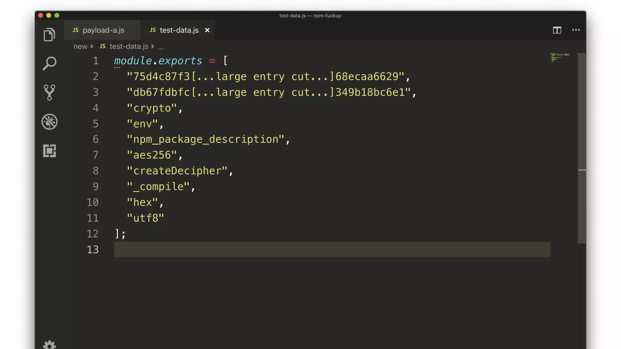Open the Source Control panel

point(49,92)
